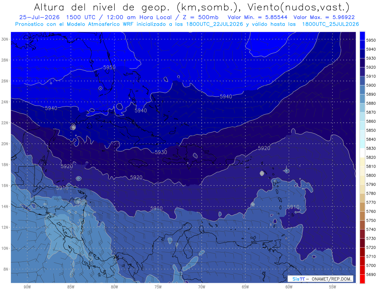The height and width of the screenshot is (291, 377).
Task: Click the 24N latitude axis label
Action: (5, 102)
